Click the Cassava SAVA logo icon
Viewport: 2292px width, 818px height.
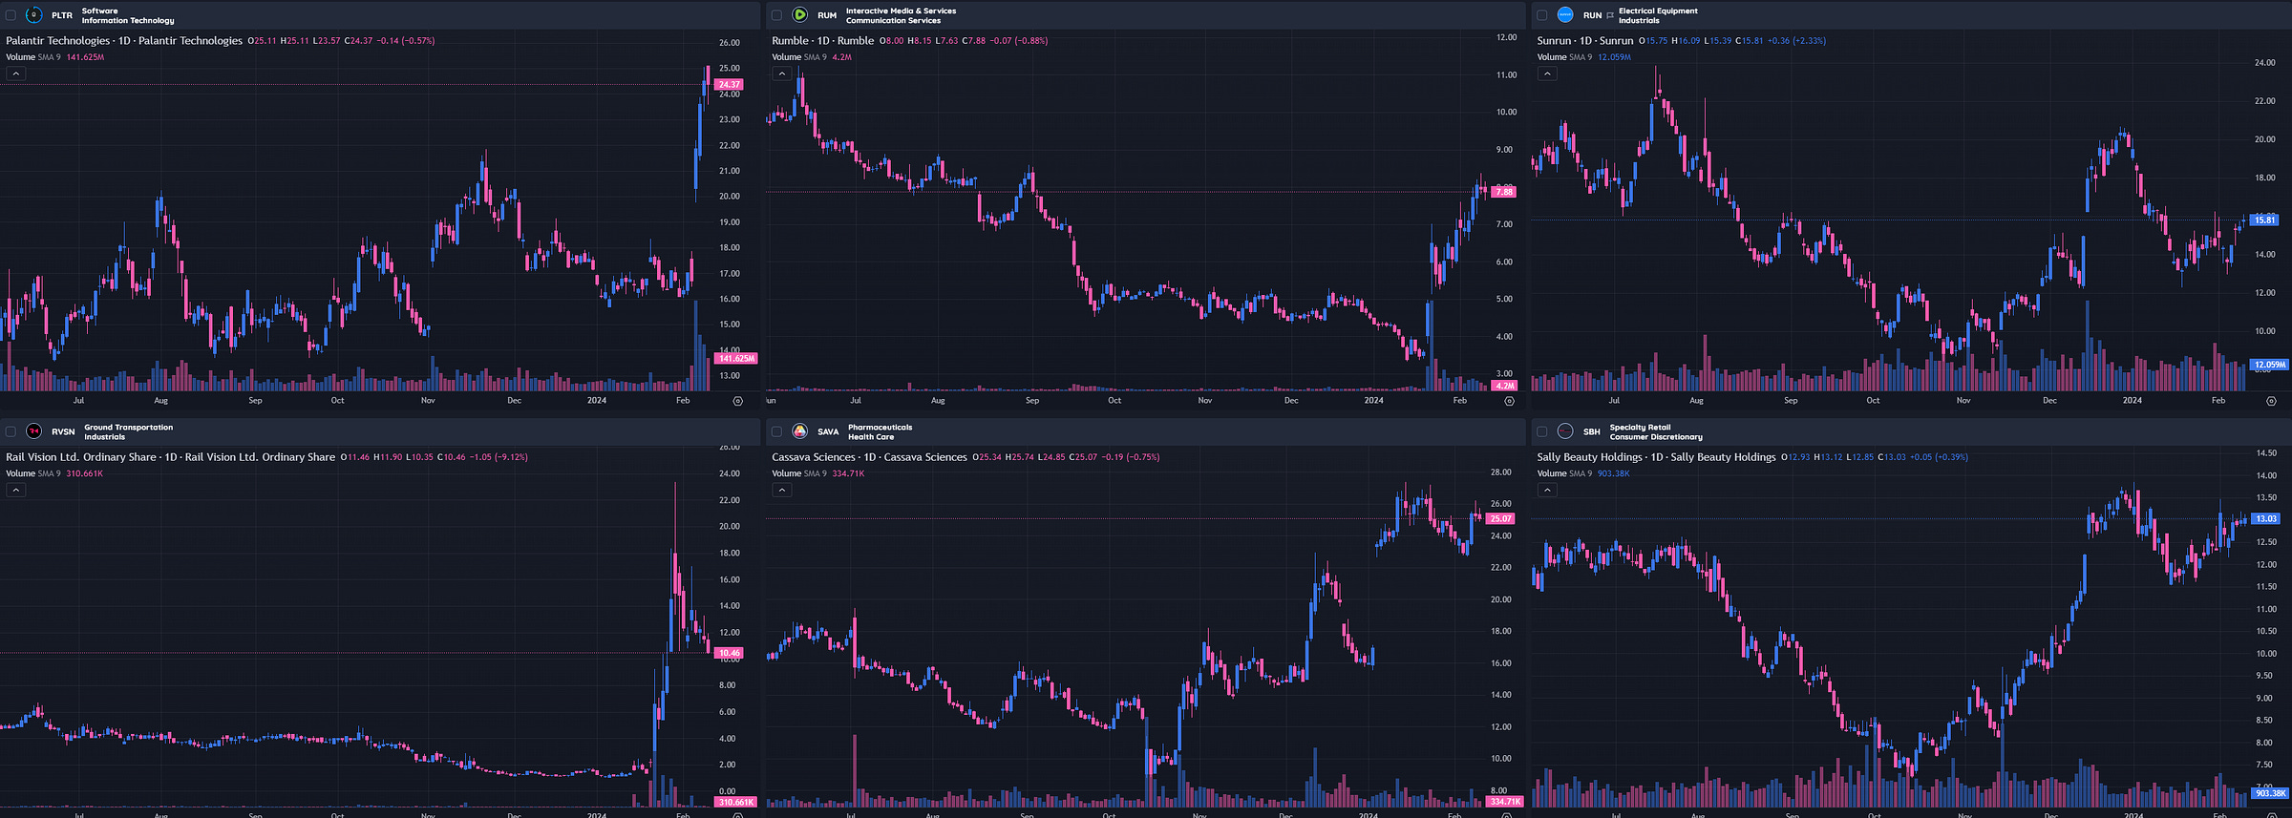(800, 431)
